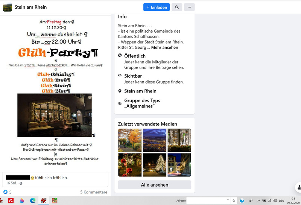This screenshot has height=205, width=301.
Task: Expand info text via Mehr ansehen
Action: (164, 48)
